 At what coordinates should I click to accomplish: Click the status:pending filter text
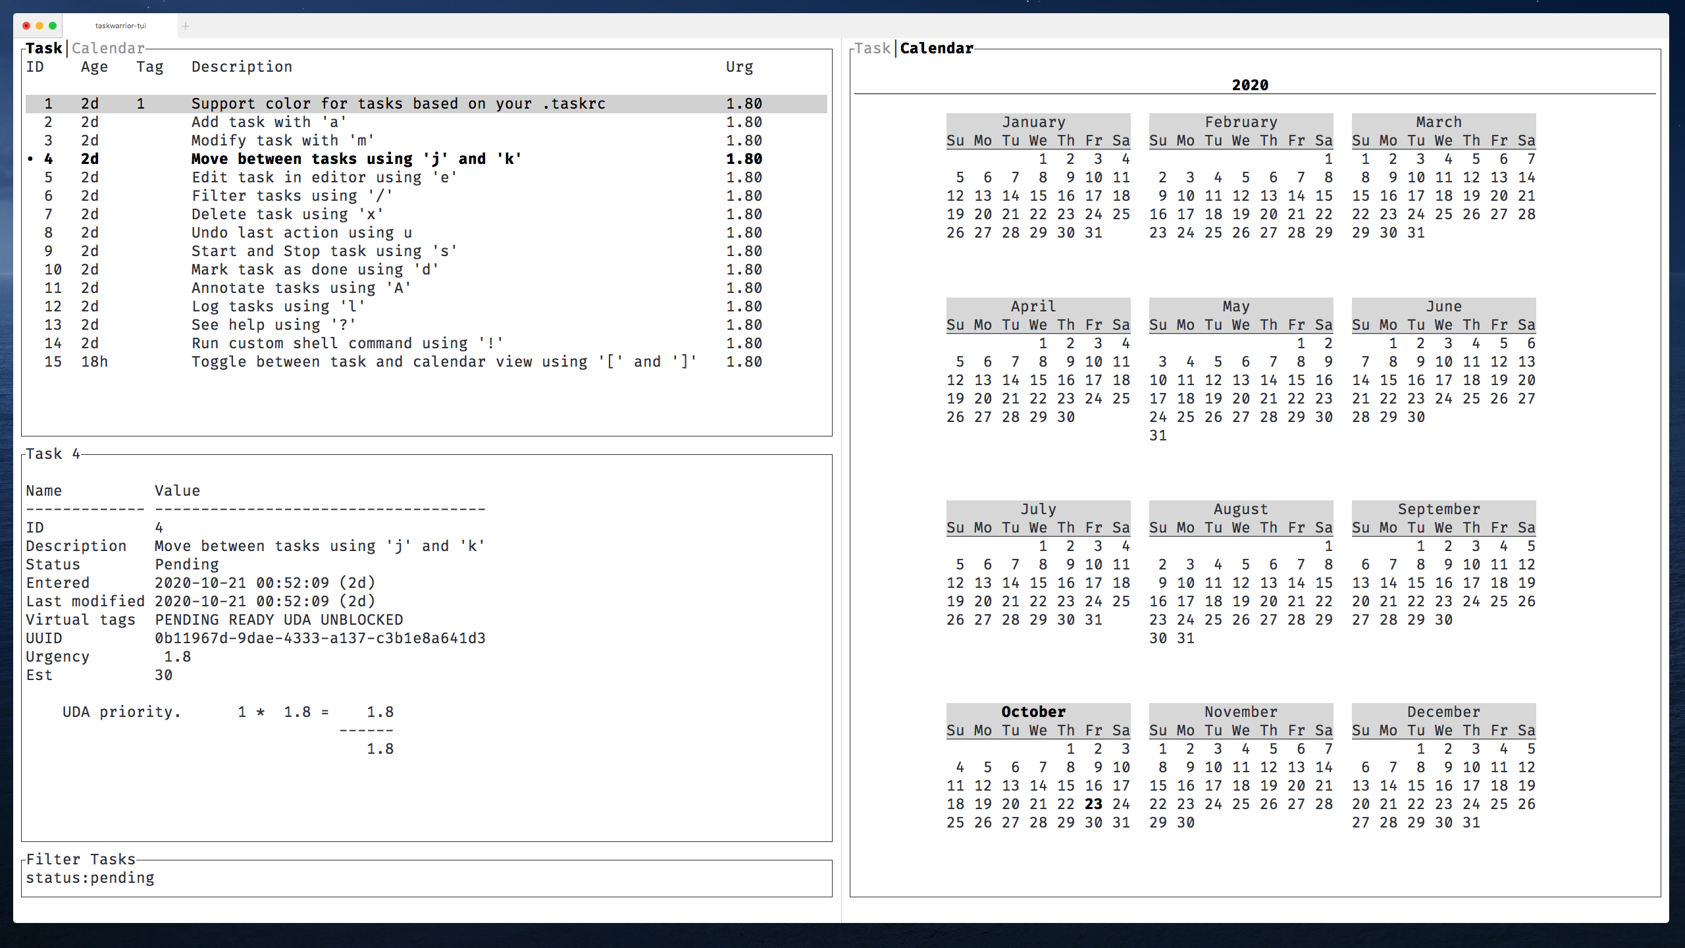(x=90, y=878)
